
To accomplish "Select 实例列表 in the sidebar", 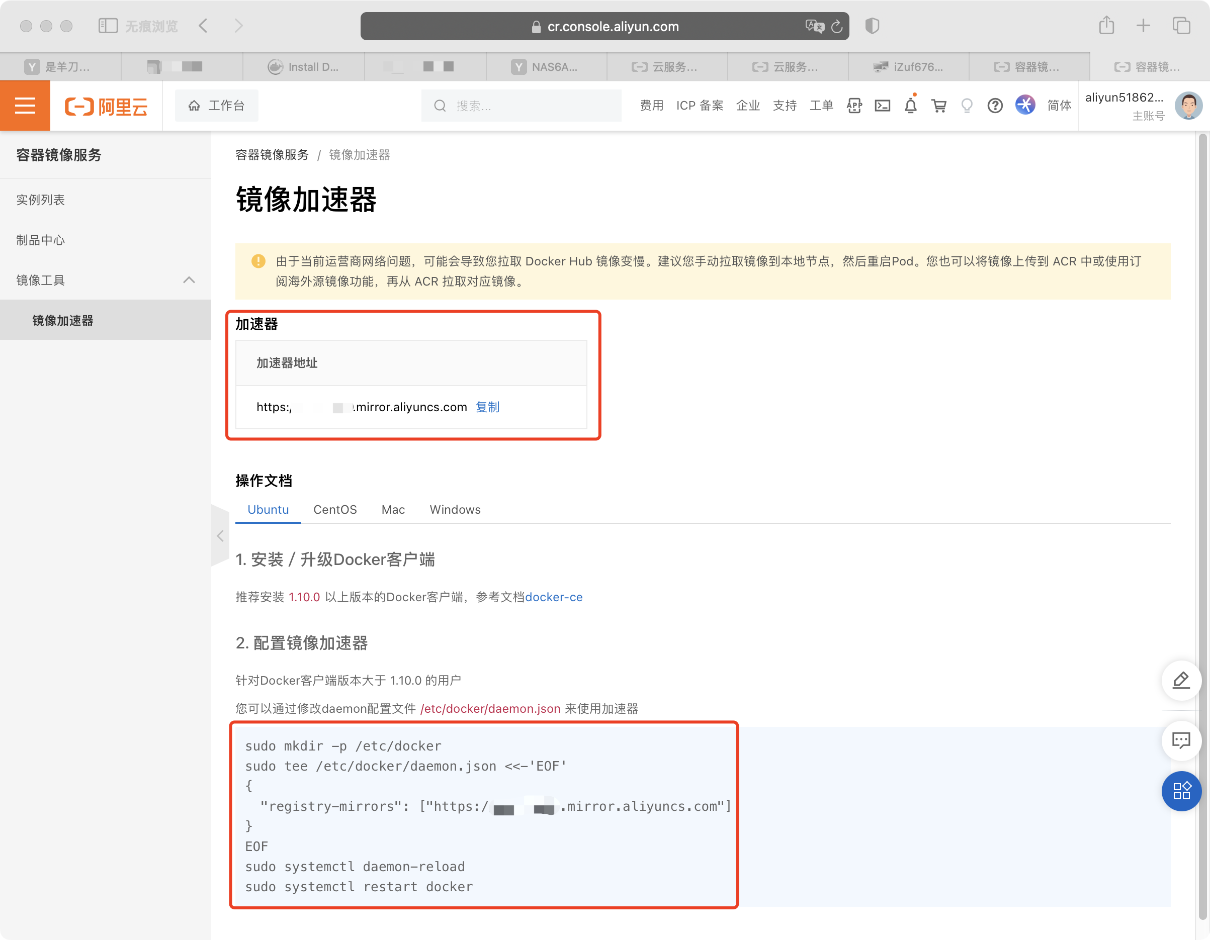I will click(x=40, y=200).
